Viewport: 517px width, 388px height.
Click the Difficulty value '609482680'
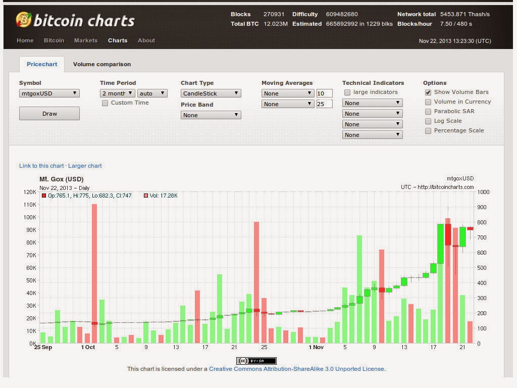[342, 14]
